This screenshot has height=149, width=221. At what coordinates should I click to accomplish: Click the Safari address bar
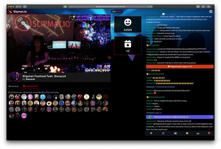110,7
